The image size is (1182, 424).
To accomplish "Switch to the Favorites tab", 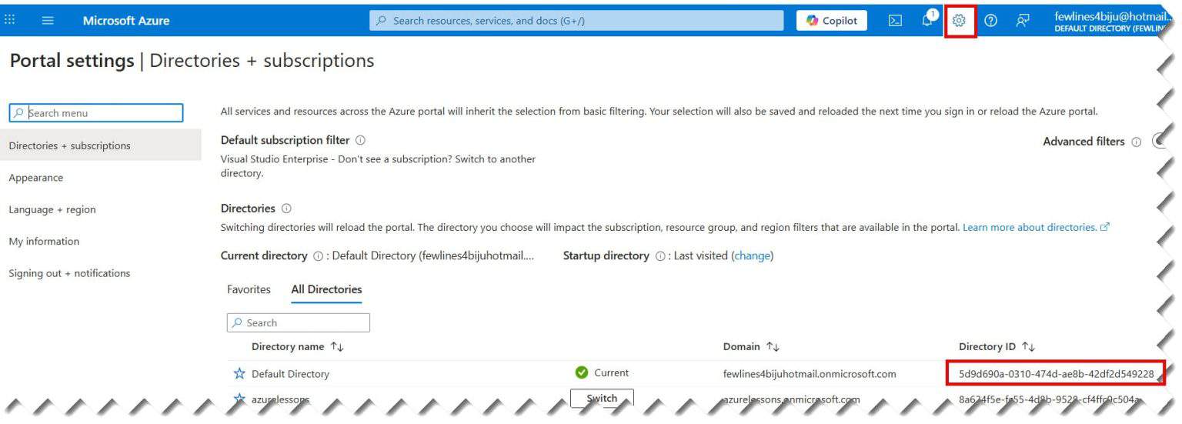I will coord(249,289).
